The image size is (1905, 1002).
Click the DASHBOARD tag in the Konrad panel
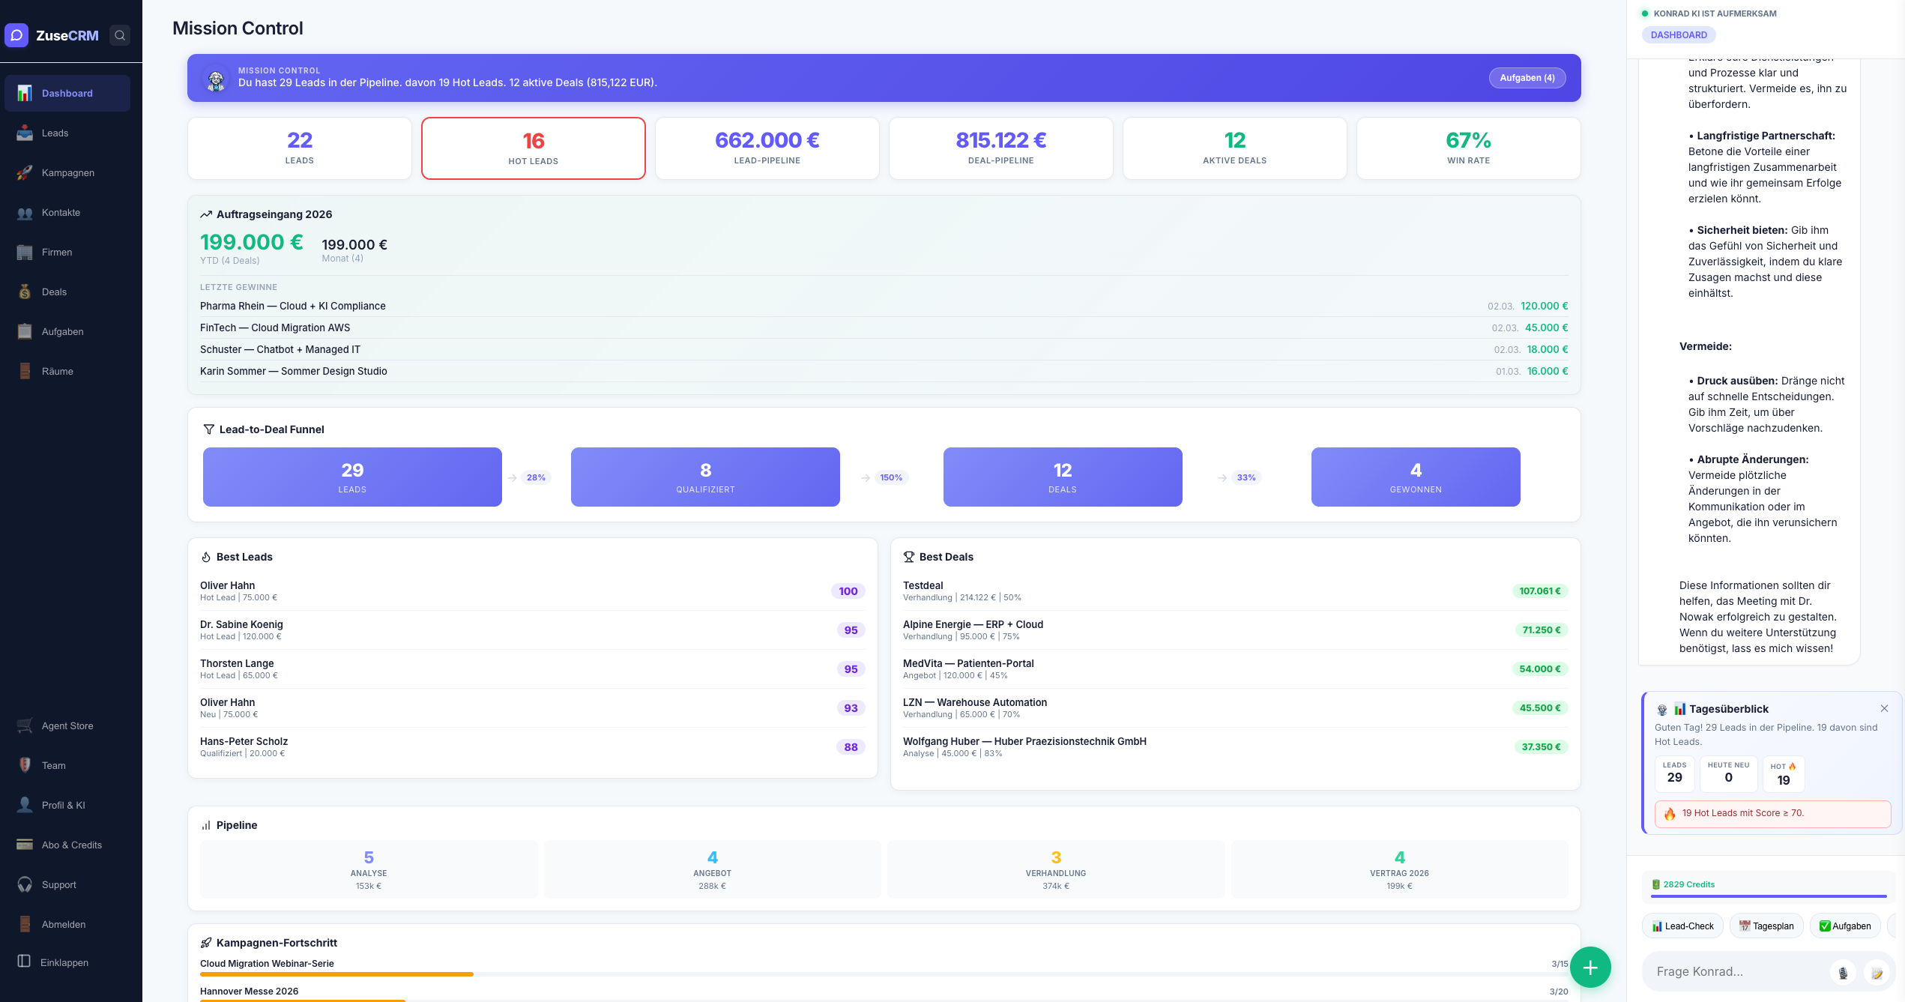(1679, 34)
